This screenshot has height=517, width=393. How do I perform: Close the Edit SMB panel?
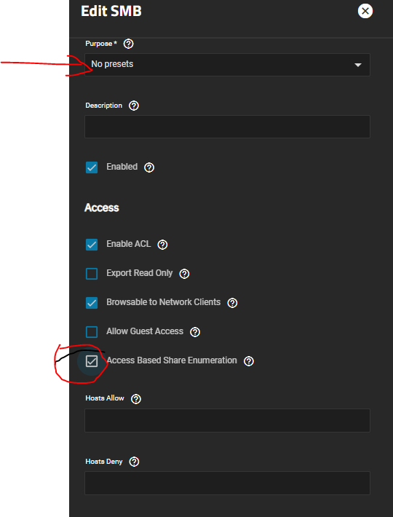click(365, 11)
